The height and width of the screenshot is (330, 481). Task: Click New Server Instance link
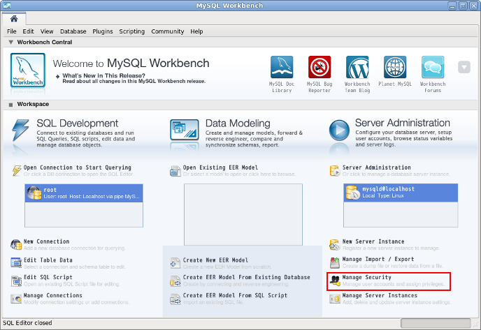[x=373, y=241]
